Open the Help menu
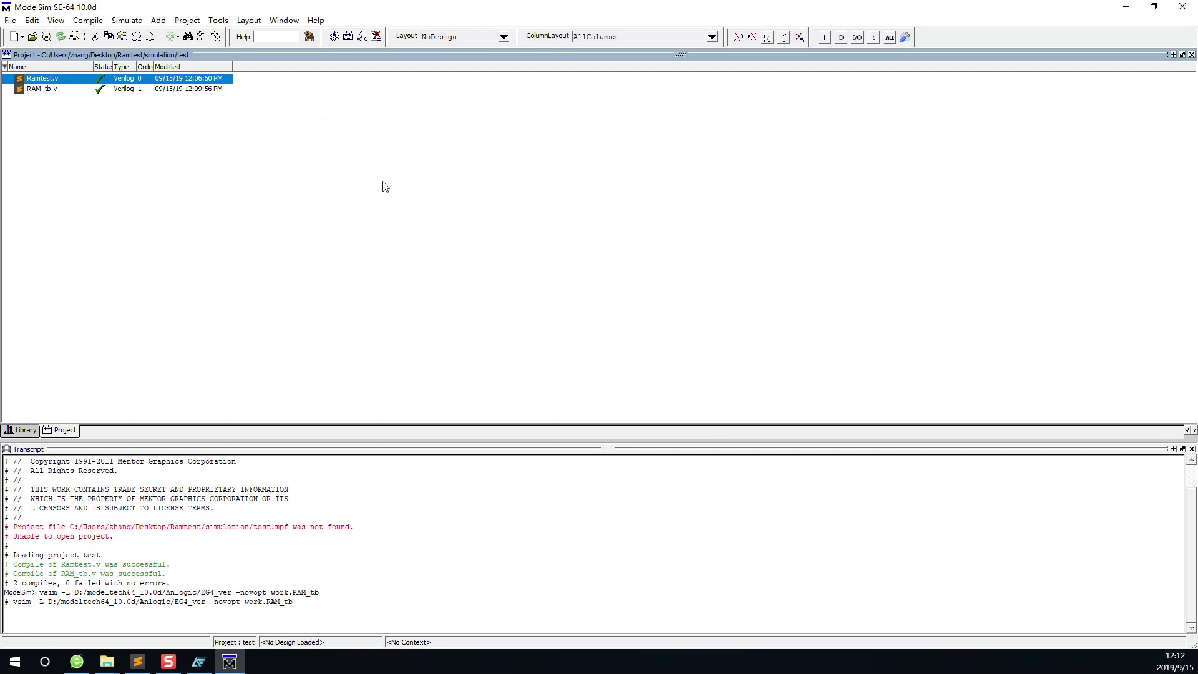 tap(316, 20)
